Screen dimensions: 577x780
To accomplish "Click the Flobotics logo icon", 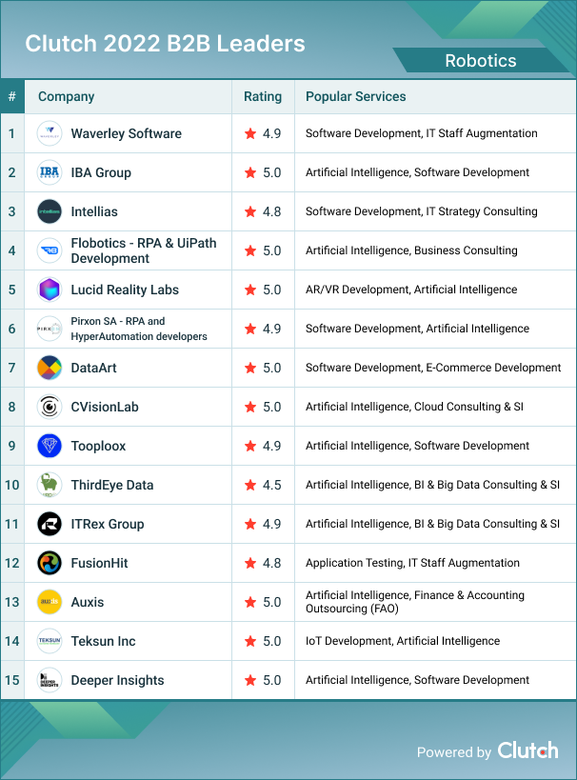I will 50,250.
